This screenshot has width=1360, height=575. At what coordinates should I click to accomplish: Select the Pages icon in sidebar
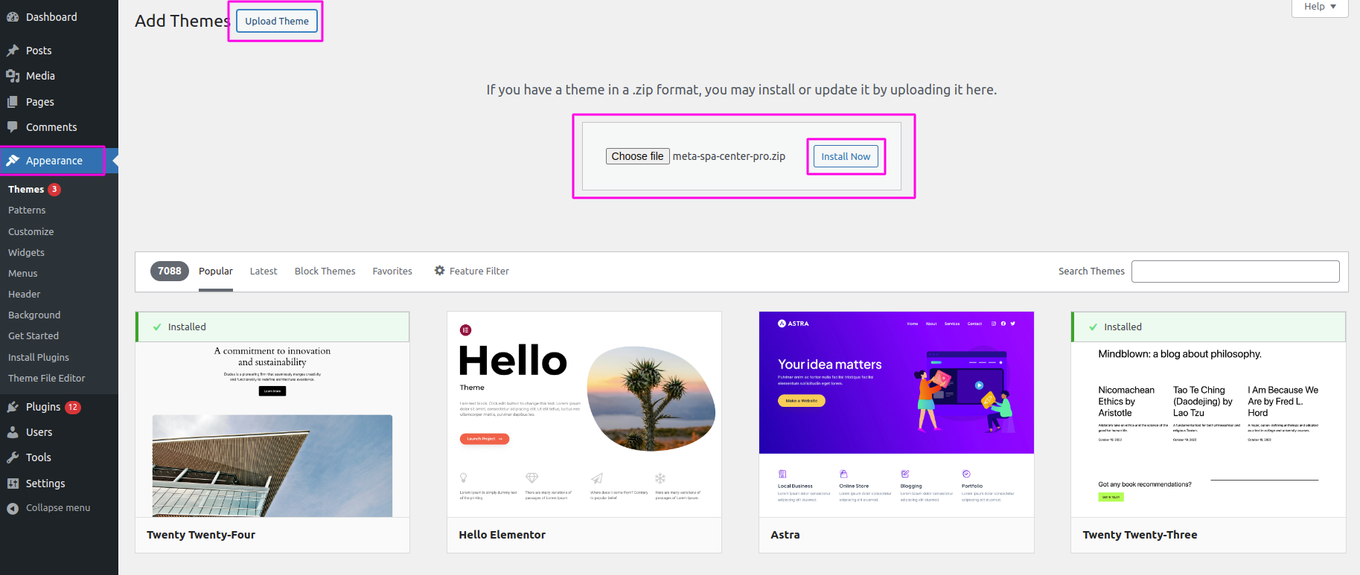point(13,102)
